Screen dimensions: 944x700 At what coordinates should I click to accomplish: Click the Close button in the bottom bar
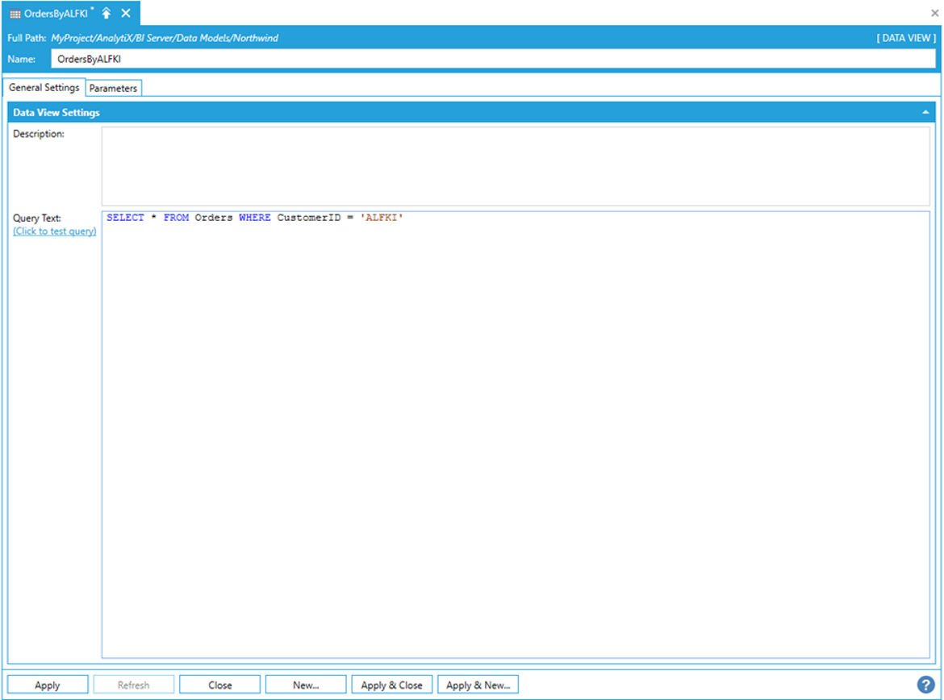[x=219, y=685]
